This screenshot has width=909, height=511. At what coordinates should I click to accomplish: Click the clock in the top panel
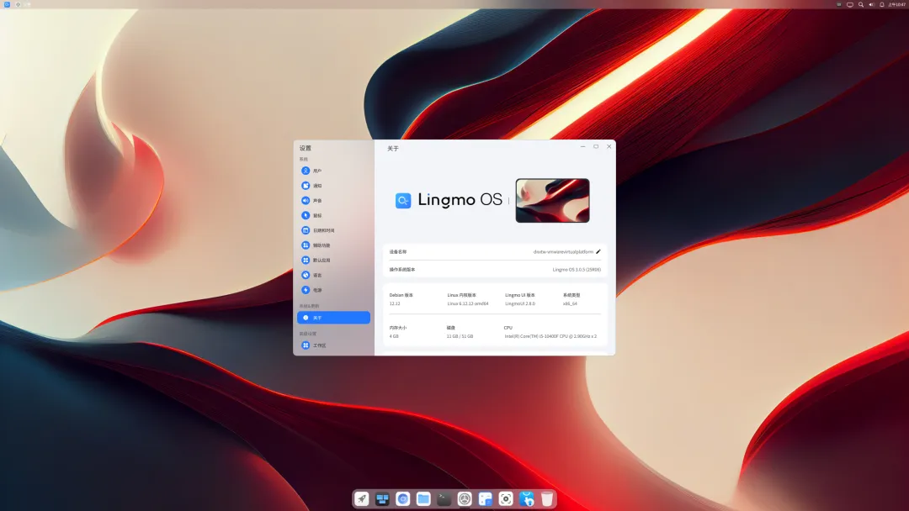point(897,4)
